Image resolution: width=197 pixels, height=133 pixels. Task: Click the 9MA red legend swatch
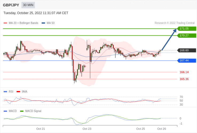tap(18, 92)
